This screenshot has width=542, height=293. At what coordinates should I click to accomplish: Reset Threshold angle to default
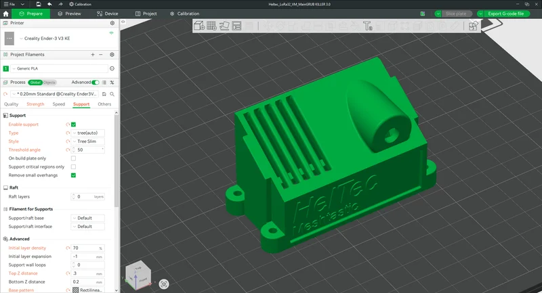click(x=68, y=150)
